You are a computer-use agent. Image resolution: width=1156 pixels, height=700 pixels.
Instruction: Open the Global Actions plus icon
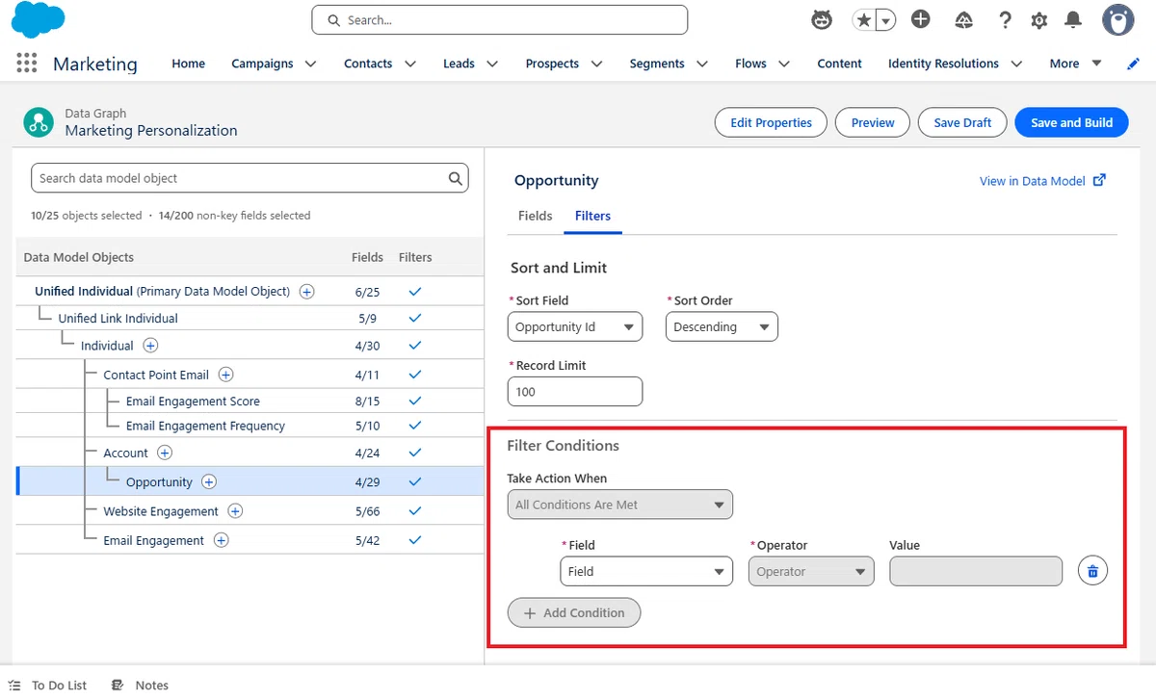[x=921, y=19]
